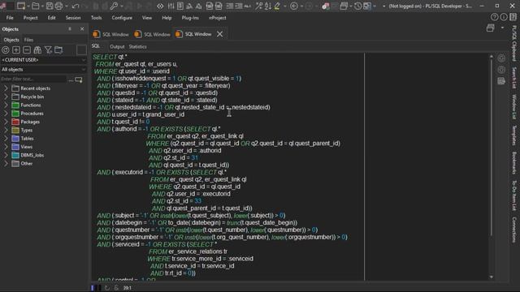Screen dimensions: 520x292
Task: Expand the Recent objects node
Action: 6,88
